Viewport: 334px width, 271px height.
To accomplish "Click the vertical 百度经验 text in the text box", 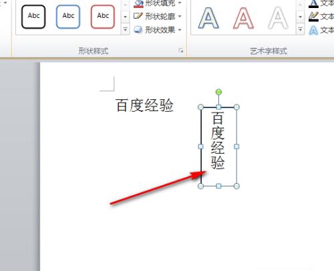I will [x=218, y=140].
